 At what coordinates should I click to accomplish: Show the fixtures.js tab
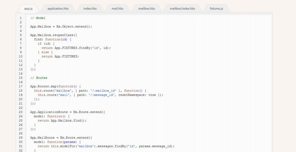tap(217, 9)
